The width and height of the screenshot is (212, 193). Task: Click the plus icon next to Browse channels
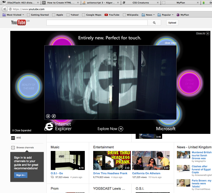13,148
